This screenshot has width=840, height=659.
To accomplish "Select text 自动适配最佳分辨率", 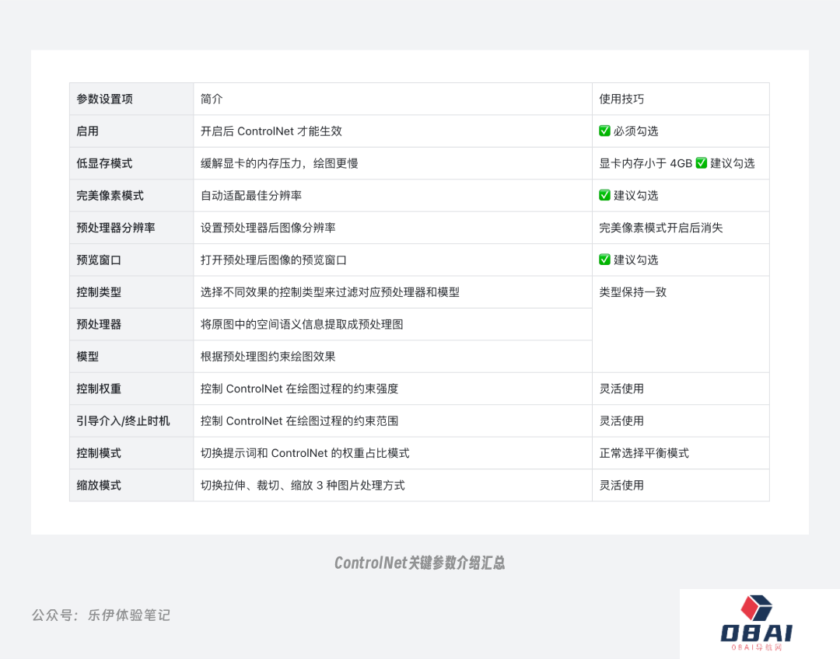I will pyautogui.click(x=251, y=195).
